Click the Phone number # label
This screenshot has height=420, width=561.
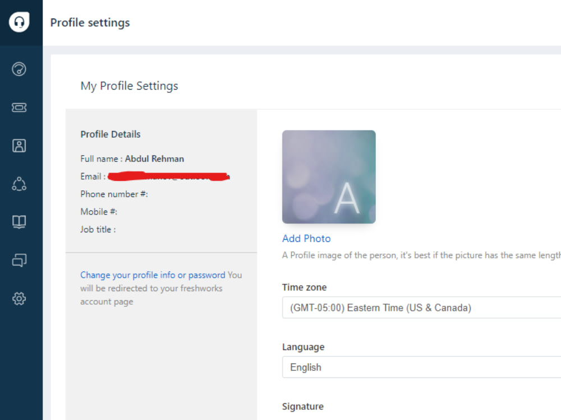[x=114, y=194]
